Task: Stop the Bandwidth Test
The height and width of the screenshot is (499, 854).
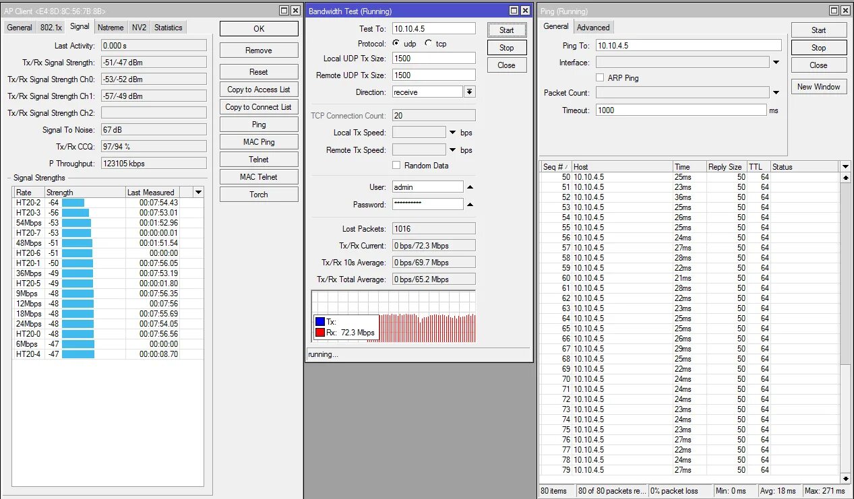Action: [507, 48]
